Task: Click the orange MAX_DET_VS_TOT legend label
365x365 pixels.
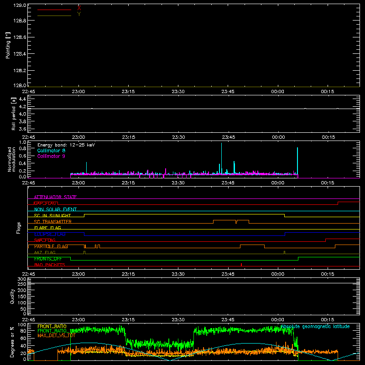Action: (x=57, y=335)
